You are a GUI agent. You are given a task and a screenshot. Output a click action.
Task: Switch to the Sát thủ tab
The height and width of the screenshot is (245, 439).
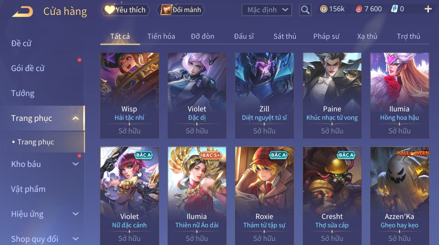point(285,36)
